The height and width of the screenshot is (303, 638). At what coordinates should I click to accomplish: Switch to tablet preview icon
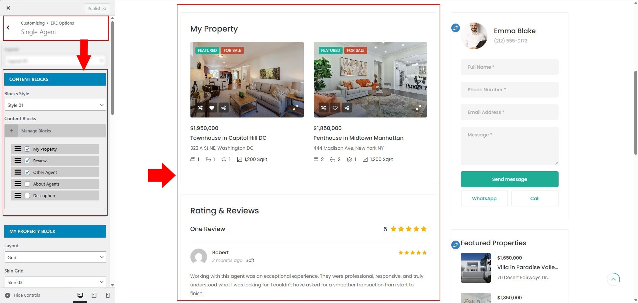coord(94,295)
